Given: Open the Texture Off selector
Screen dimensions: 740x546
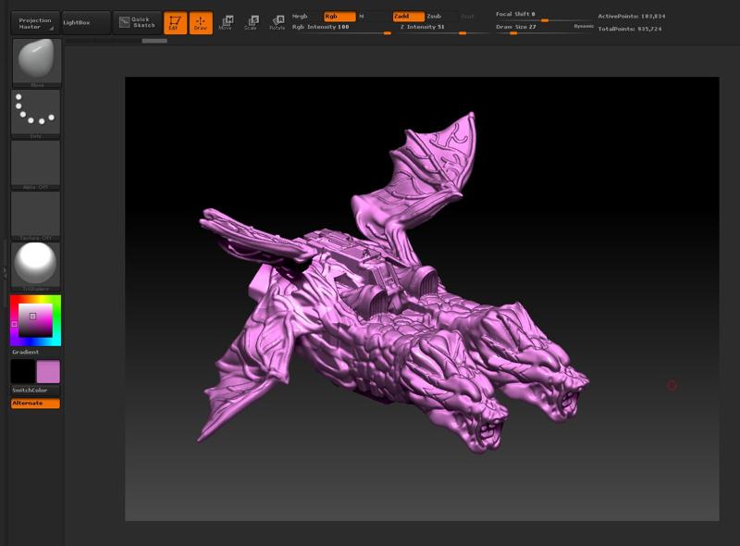Looking at the screenshot, I should pyautogui.click(x=35, y=215).
